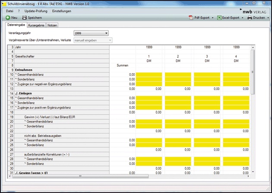Screen dimensions: 272x193
Task: Click the vertical scrollbar down arrow
Action: [253, 172]
